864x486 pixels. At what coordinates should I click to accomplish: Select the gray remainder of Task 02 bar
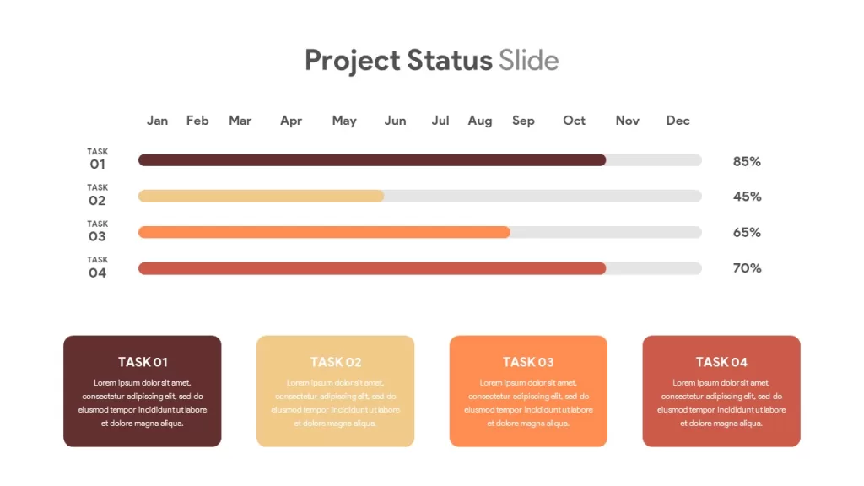click(543, 196)
